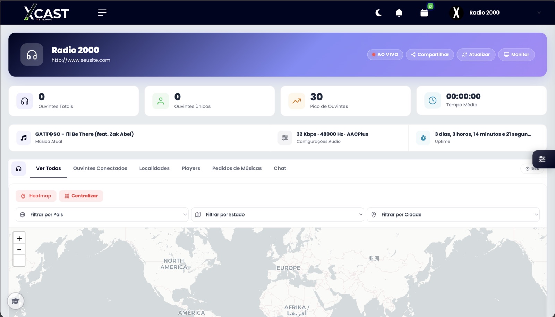Open the calendar with badge 12
The height and width of the screenshot is (317, 555).
[x=424, y=13]
